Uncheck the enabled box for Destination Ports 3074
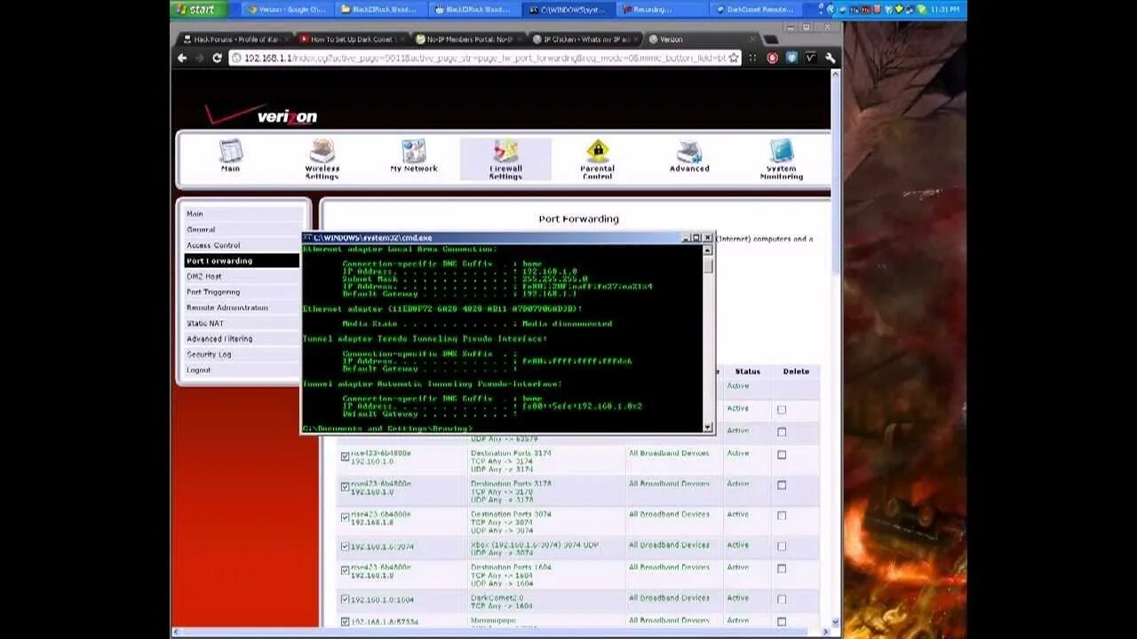 345,517
